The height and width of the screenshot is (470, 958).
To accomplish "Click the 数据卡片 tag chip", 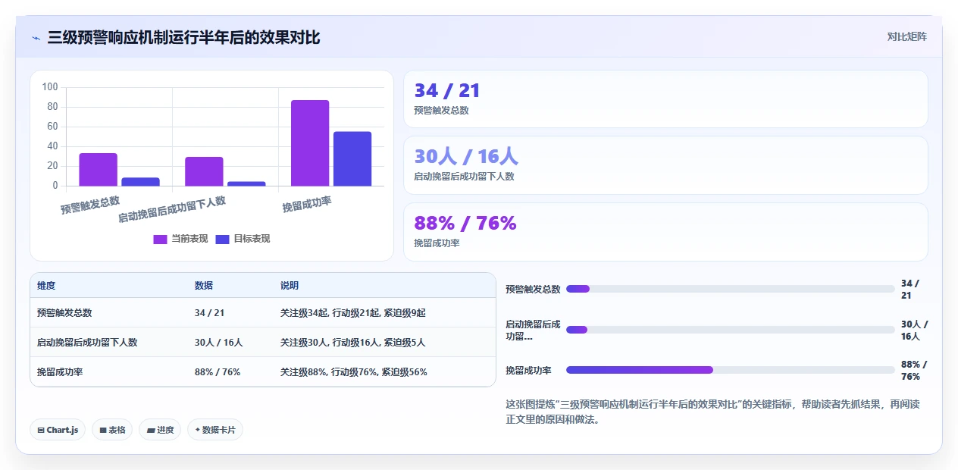I will (x=215, y=430).
